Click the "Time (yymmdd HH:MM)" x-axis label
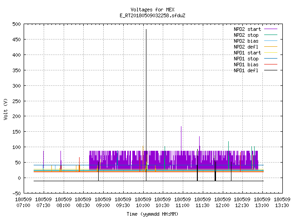Screen dimensions: 291x218 click(x=153, y=214)
